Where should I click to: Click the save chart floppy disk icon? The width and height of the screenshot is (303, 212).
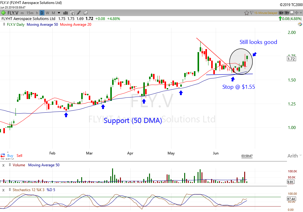[x=292, y=13]
